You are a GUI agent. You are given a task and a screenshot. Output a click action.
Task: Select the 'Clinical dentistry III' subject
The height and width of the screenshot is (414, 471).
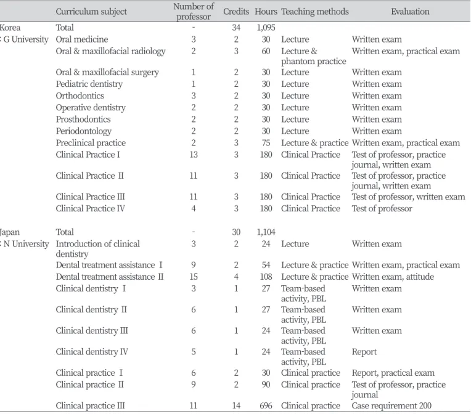coord(92,331)
